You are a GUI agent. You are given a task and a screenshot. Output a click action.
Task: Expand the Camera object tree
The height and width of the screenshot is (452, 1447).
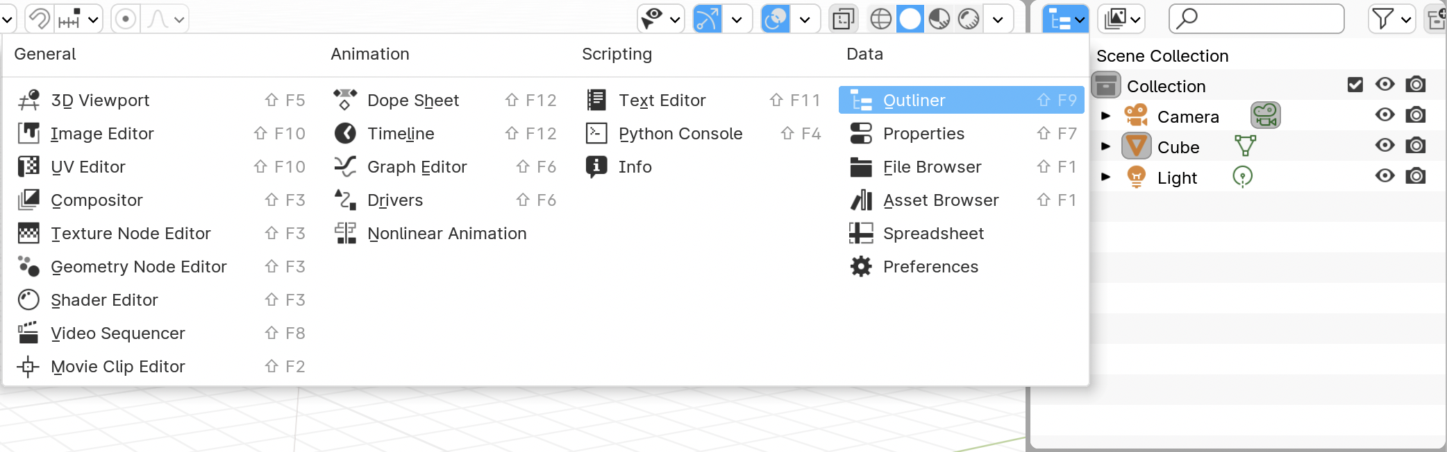[x=1106, y=116]
